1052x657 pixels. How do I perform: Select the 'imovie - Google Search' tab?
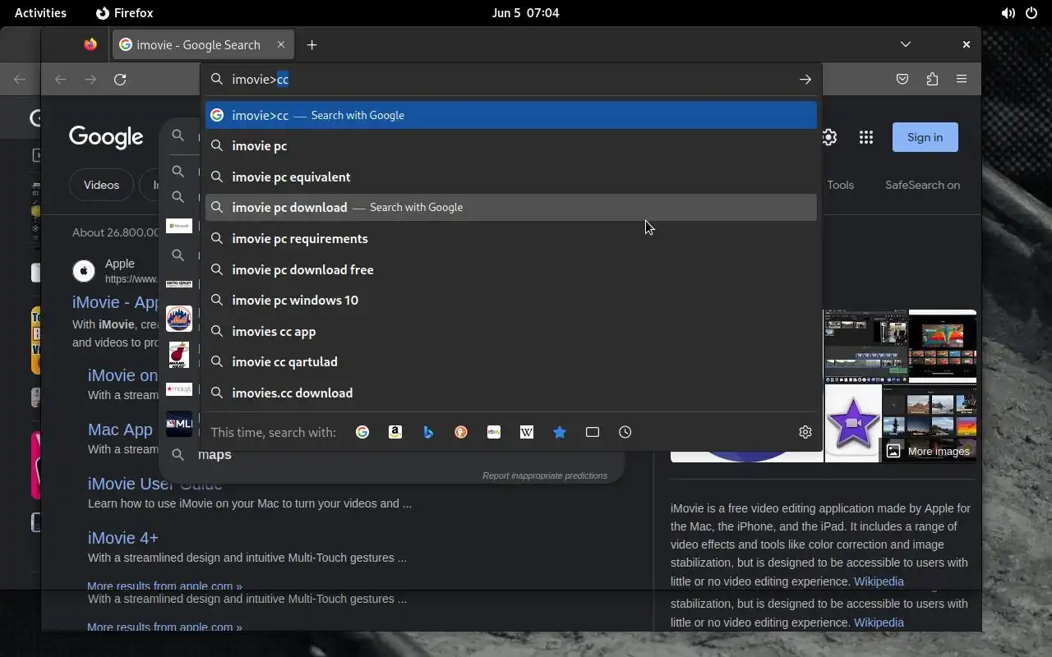pyautogui.click(x=203, y=45)
